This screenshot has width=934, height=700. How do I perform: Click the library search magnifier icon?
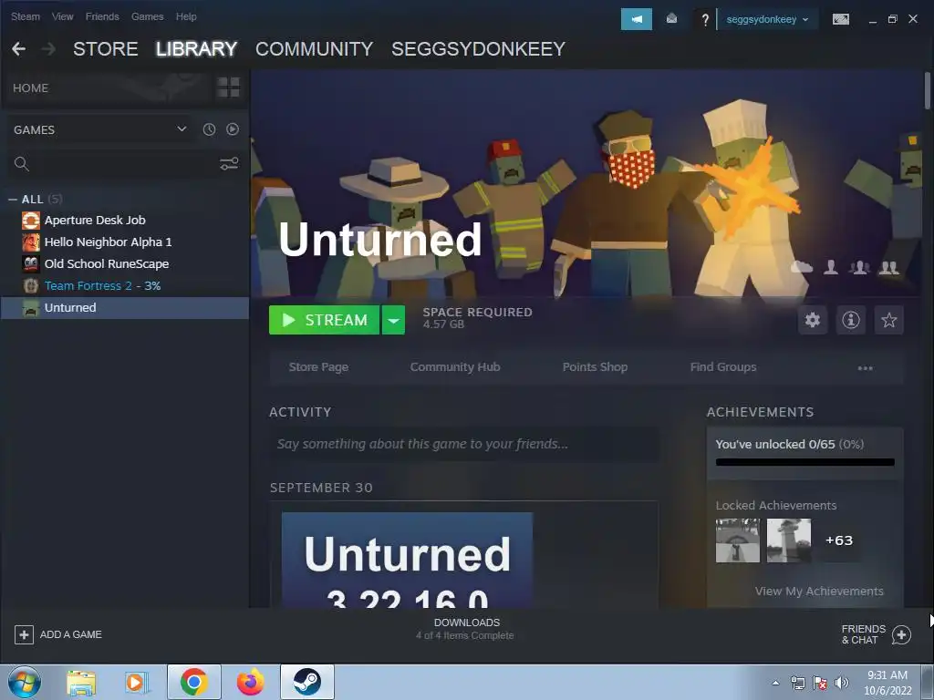22,164
